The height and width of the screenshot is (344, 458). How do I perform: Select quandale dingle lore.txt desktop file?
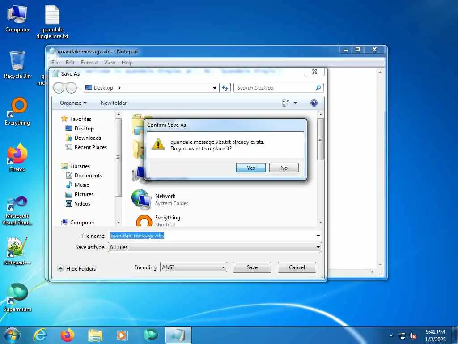click(52, 22)
